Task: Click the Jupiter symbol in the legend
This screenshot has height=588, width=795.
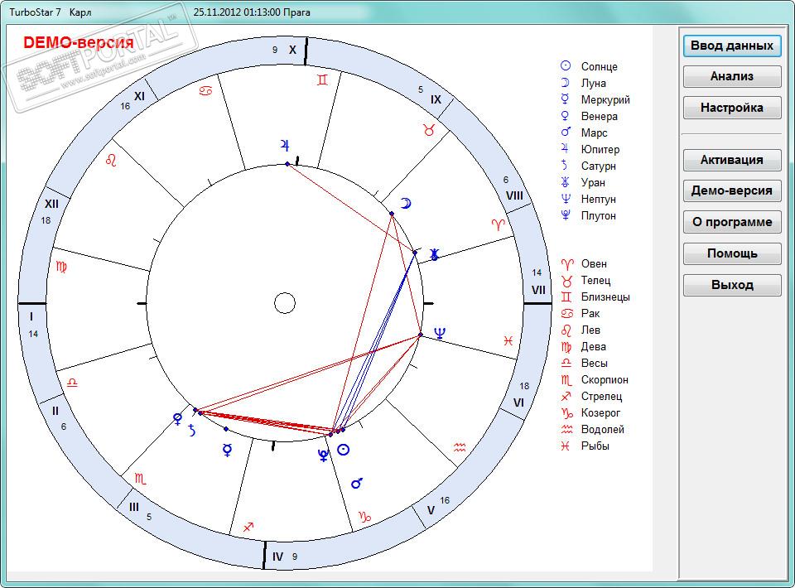Action: click(566, 149)
